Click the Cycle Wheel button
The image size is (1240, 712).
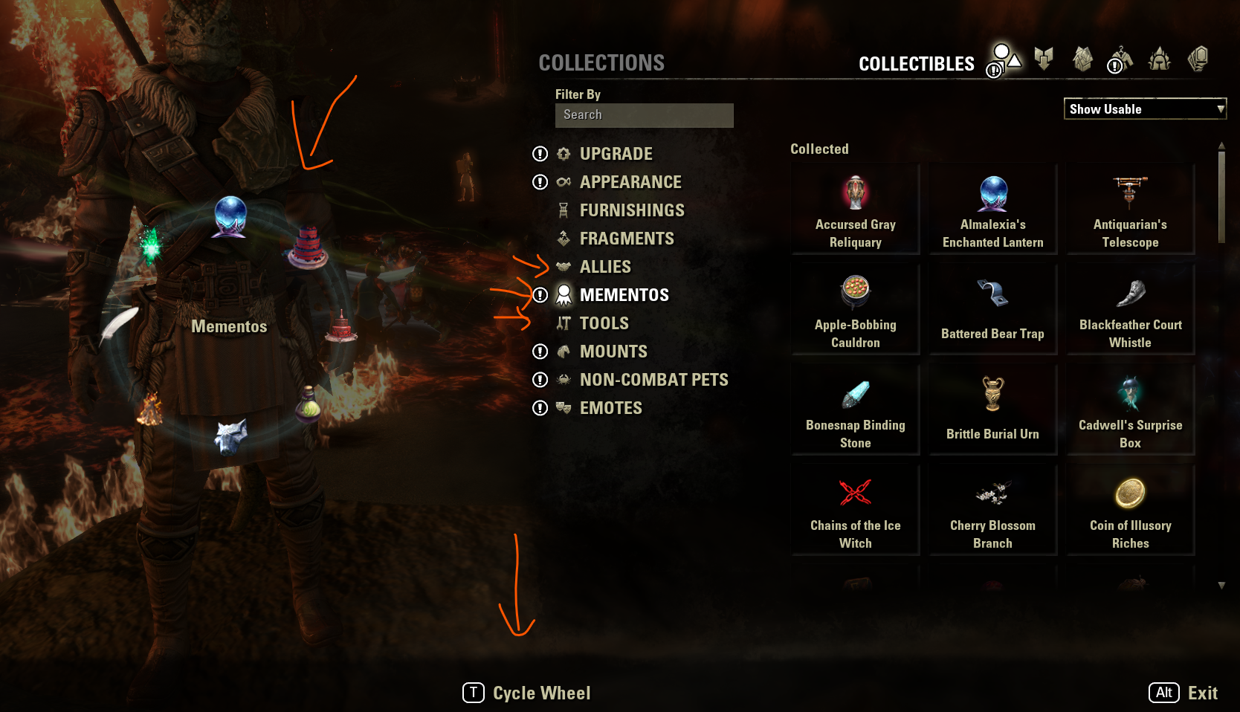coord(526,693)
